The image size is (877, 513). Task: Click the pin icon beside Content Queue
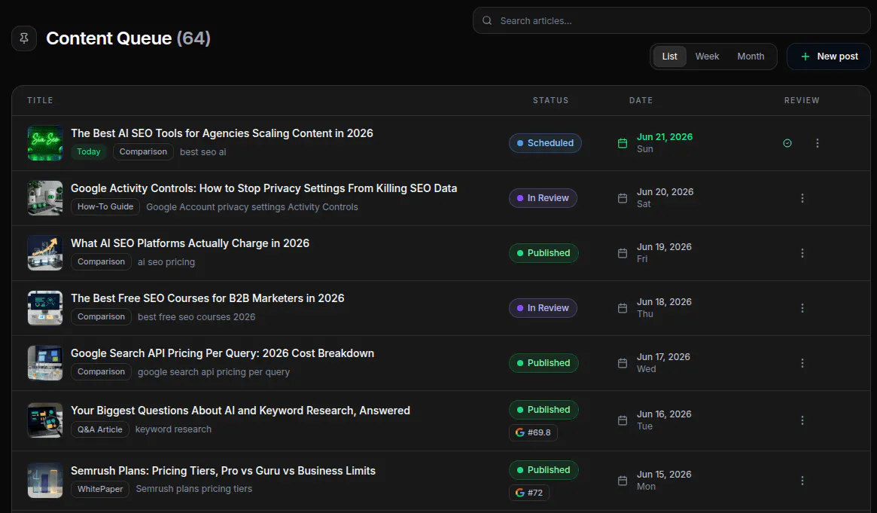[24, 38]
